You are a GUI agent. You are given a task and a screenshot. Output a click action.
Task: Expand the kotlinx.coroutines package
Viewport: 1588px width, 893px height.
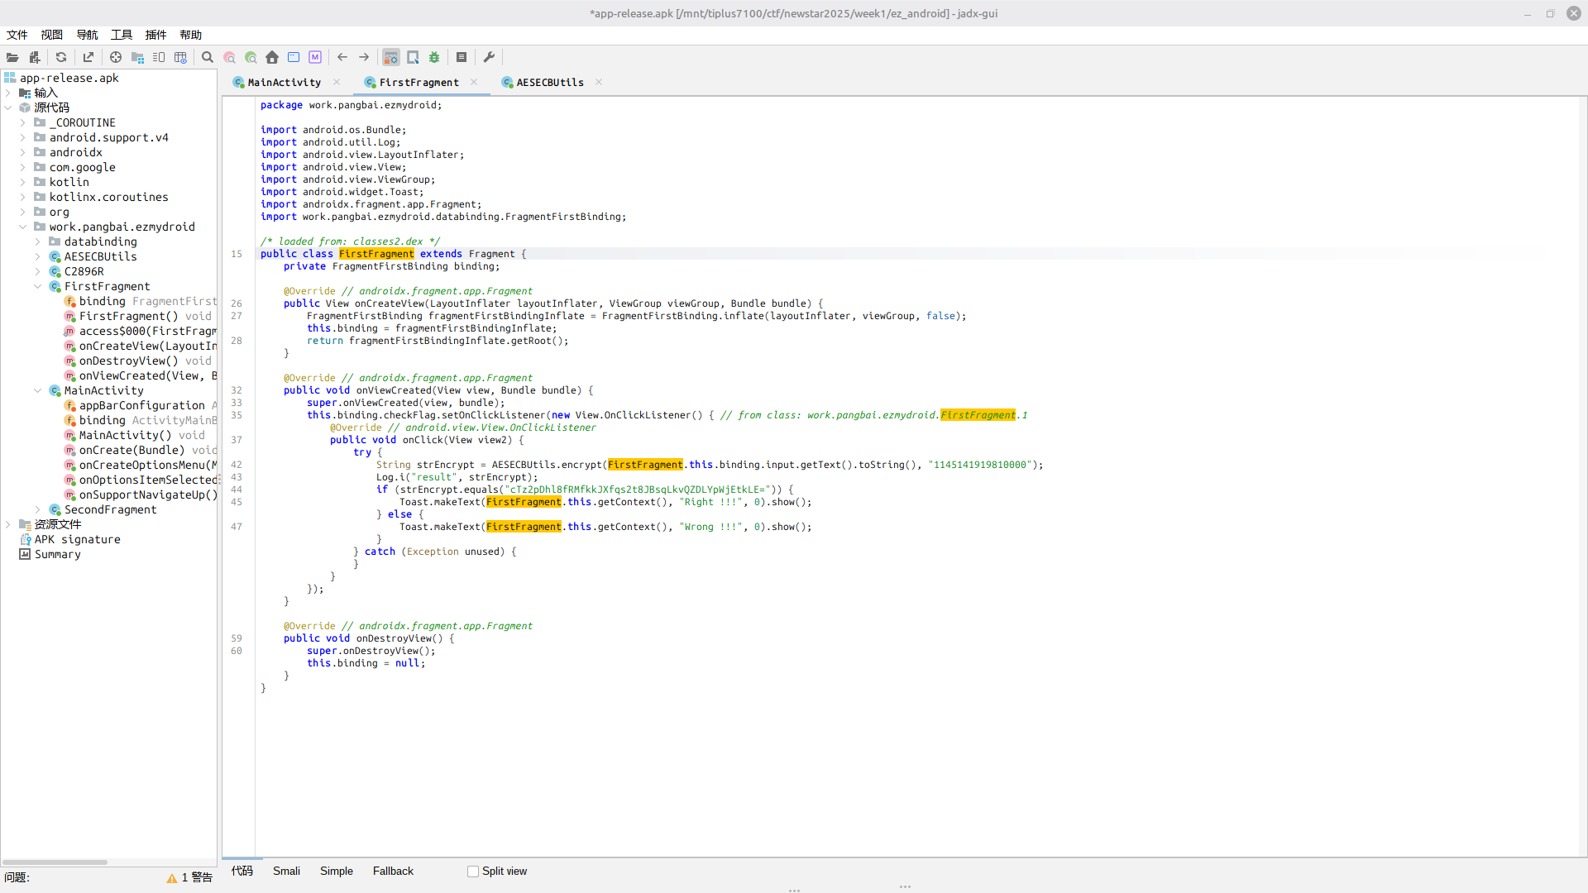pyautogui.click(x=23, y=197)
